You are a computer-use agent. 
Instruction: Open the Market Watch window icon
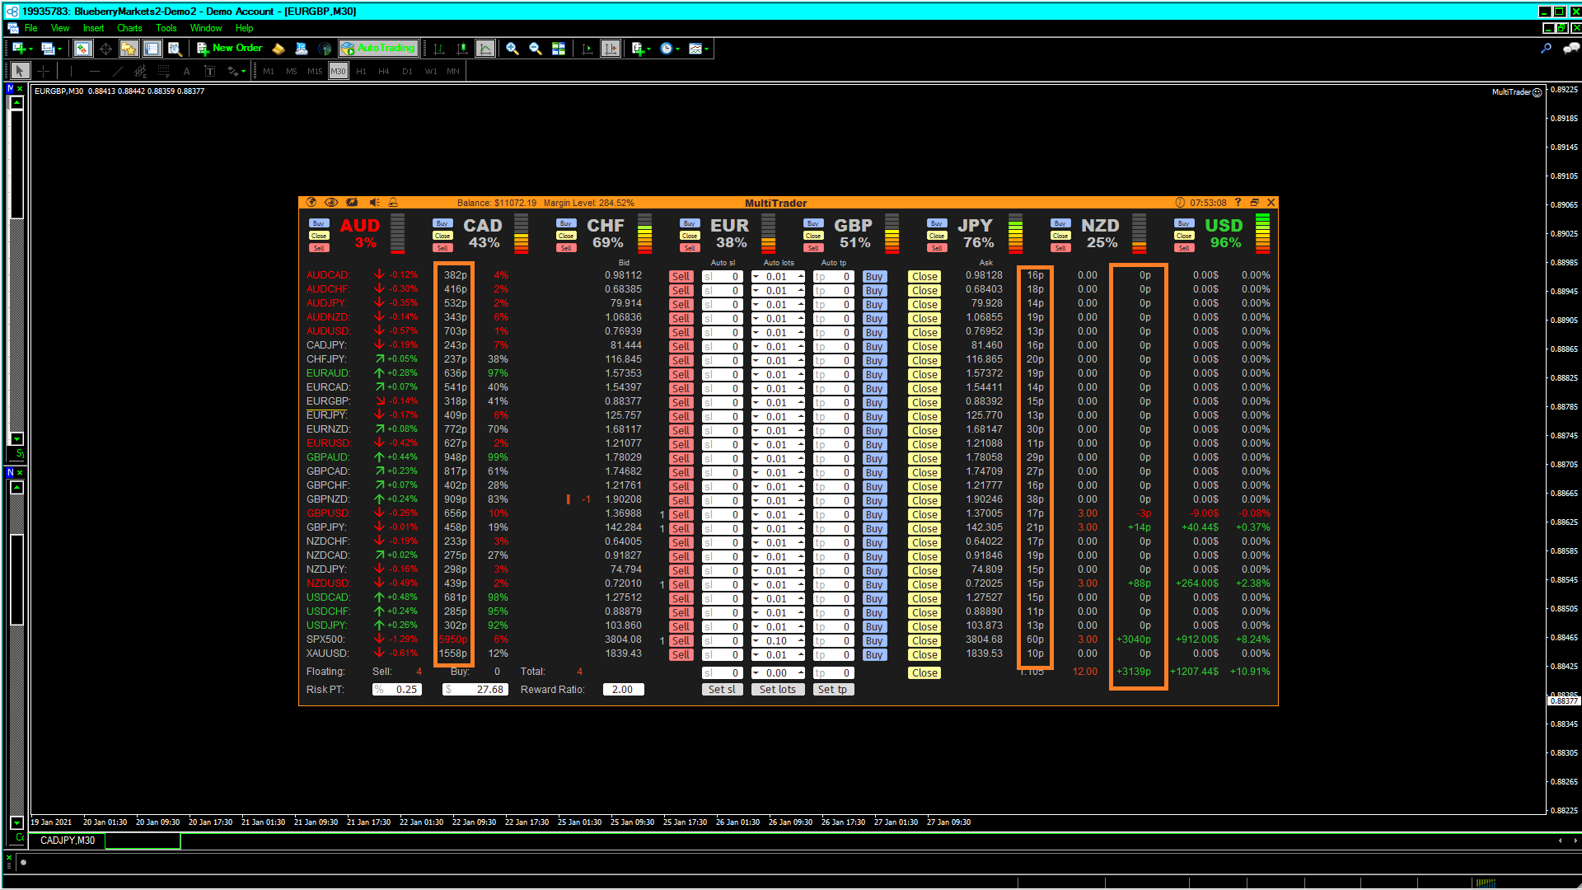pyautogui.click(x=82, y=49)
